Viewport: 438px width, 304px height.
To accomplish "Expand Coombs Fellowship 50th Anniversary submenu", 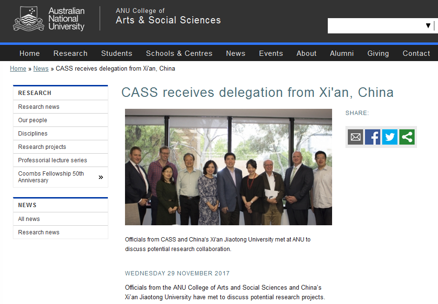I will tap(101, 178).
